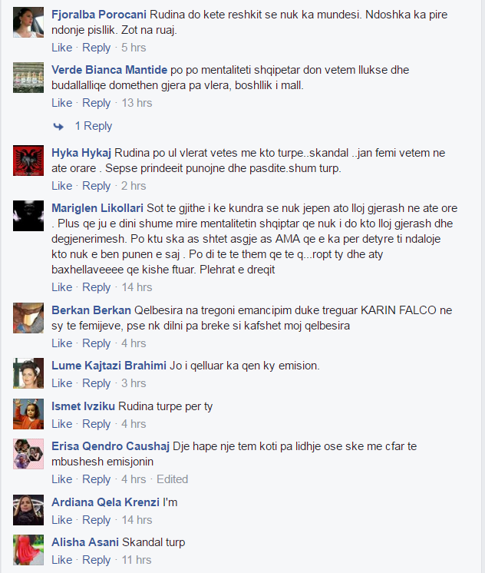
Task: Click Mariglen Likollari's dark profile picture
Action: 28,216
